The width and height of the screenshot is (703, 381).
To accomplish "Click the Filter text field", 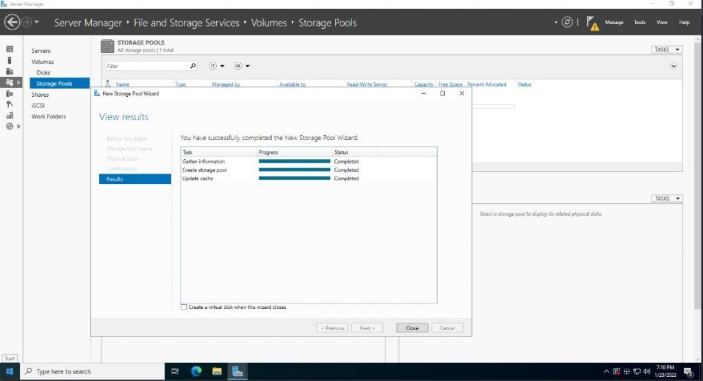I will coord(146,66).
